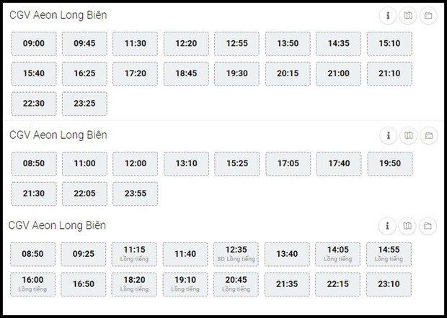The width and height of the screenshot is (447, 318).
Task: Choose the 11:15 Lồng tiếng showtime
Action: (x=134, y=254)
